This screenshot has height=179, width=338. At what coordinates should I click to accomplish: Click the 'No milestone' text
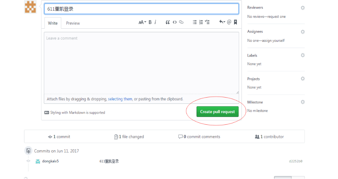click(257, 111)
